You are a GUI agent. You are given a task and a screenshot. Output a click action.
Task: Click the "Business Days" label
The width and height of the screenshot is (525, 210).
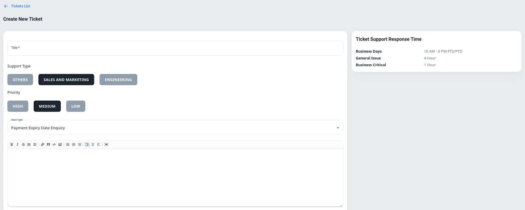coord(369,51)
